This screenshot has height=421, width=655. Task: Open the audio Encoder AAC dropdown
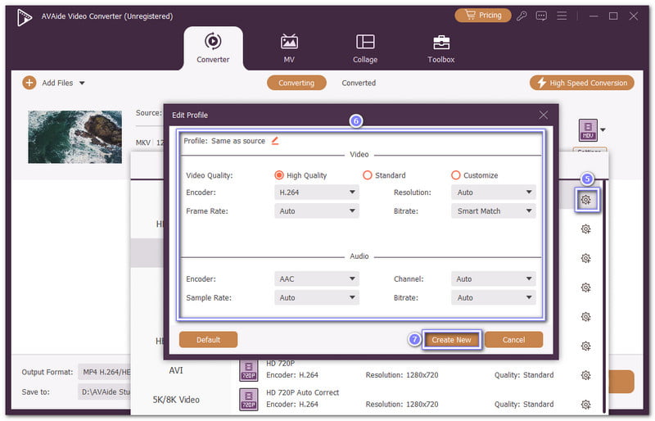317,278
